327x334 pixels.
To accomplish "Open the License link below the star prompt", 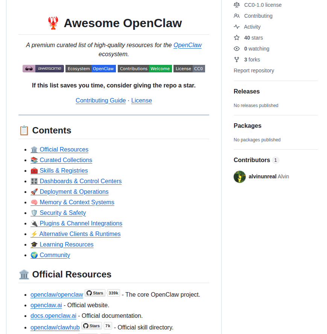I will (141, 100).
